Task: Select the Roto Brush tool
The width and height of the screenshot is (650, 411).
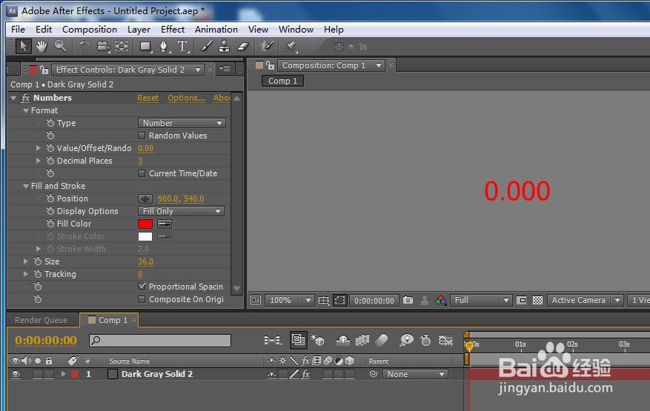Action: click(267, 46)
